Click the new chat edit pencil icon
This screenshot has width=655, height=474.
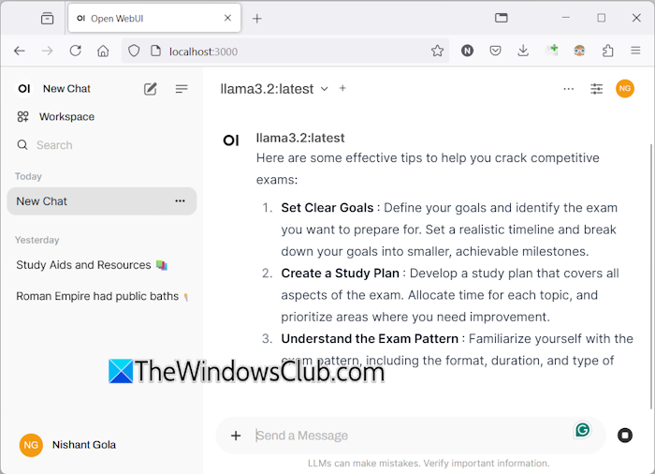[x=150, y=89]
